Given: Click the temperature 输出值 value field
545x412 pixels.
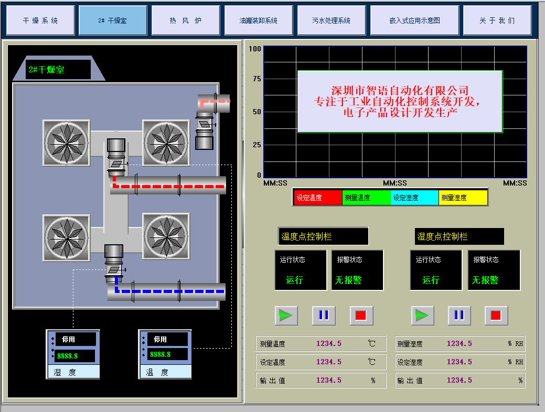Looking at the screenshot, I should click(x=321, y=381).
